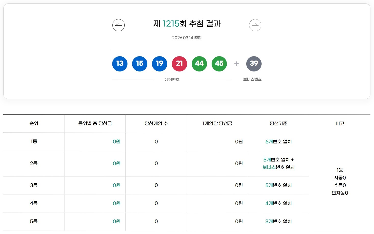Go to the previous draw with left arrow
Screen dimensions: 374x234
[x=119, y=25]
